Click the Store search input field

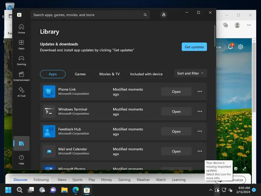pyautogui.click(x=90, y=15)
